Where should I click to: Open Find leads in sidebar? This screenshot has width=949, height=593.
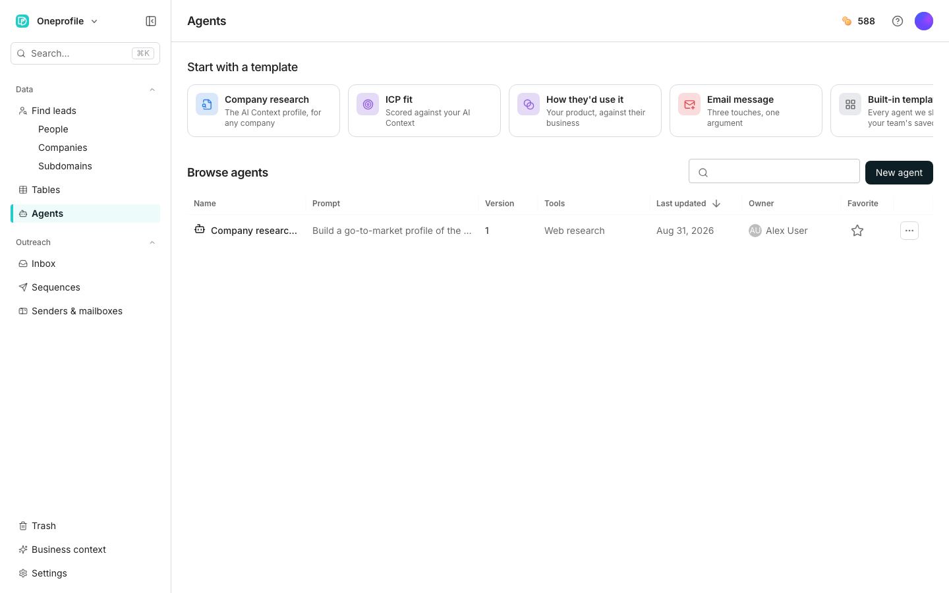[x=85, y=111]
